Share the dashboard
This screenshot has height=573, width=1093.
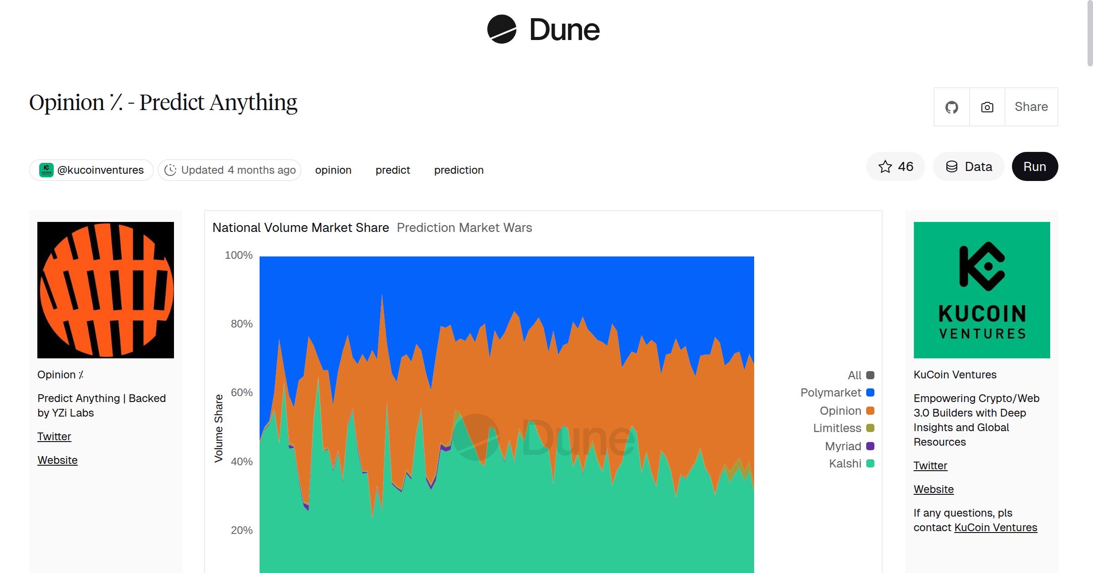point(1031,107)
